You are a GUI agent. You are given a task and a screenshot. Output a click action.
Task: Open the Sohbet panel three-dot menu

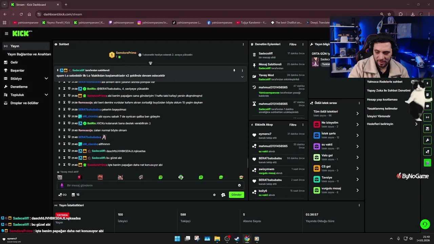243,44
